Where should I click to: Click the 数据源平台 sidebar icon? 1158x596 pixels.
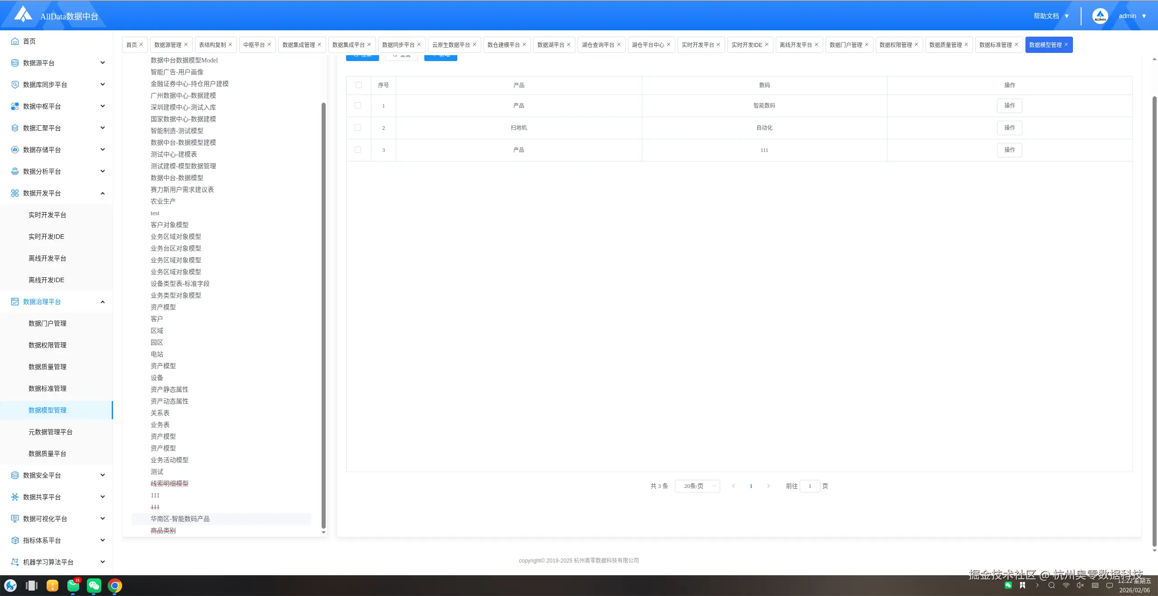15,63
